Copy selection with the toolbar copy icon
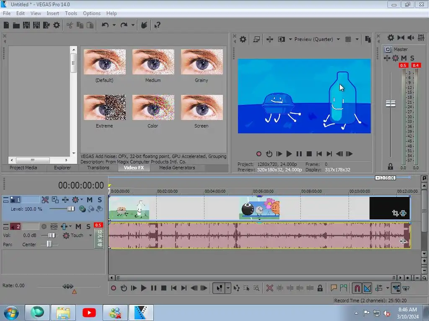429x321 pixels. [80, 25]
